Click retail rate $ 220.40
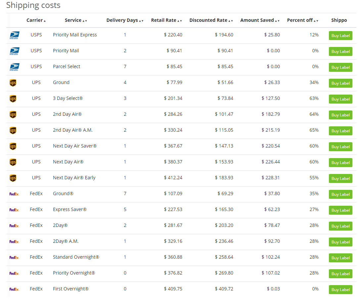This screenshot has height=301, width=360. 173,35
